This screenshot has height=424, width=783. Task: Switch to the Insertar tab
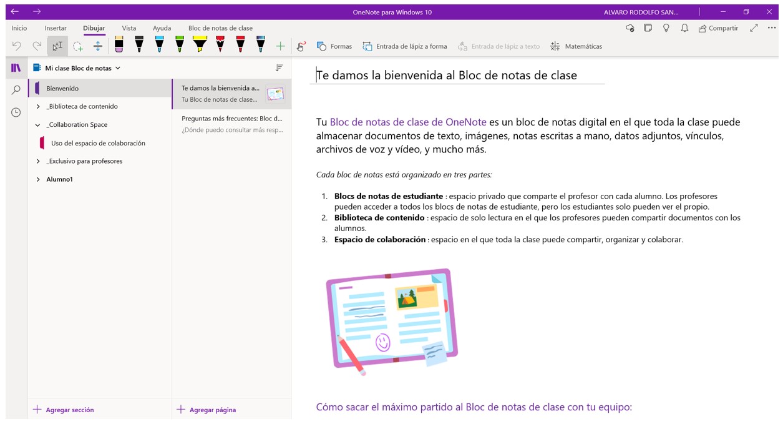point(55,27)
